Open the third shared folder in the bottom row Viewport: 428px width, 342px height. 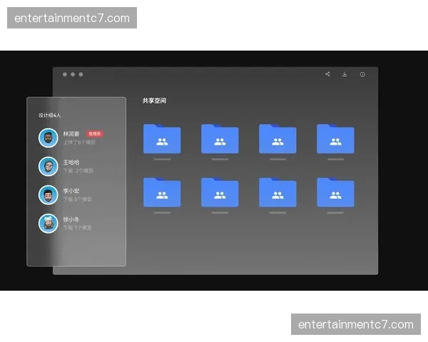[277, 192]
